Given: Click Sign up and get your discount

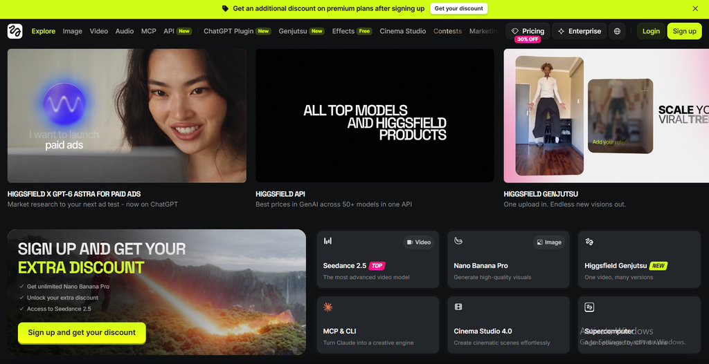Looking at the screenshot, I should [82, 332].
